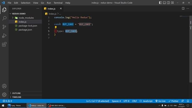
Task: Open the Search view
Action: click(4, 18)
